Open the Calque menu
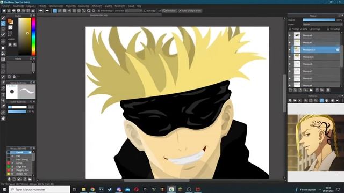The width and height of the screenshot is (344, 193). 31,6
